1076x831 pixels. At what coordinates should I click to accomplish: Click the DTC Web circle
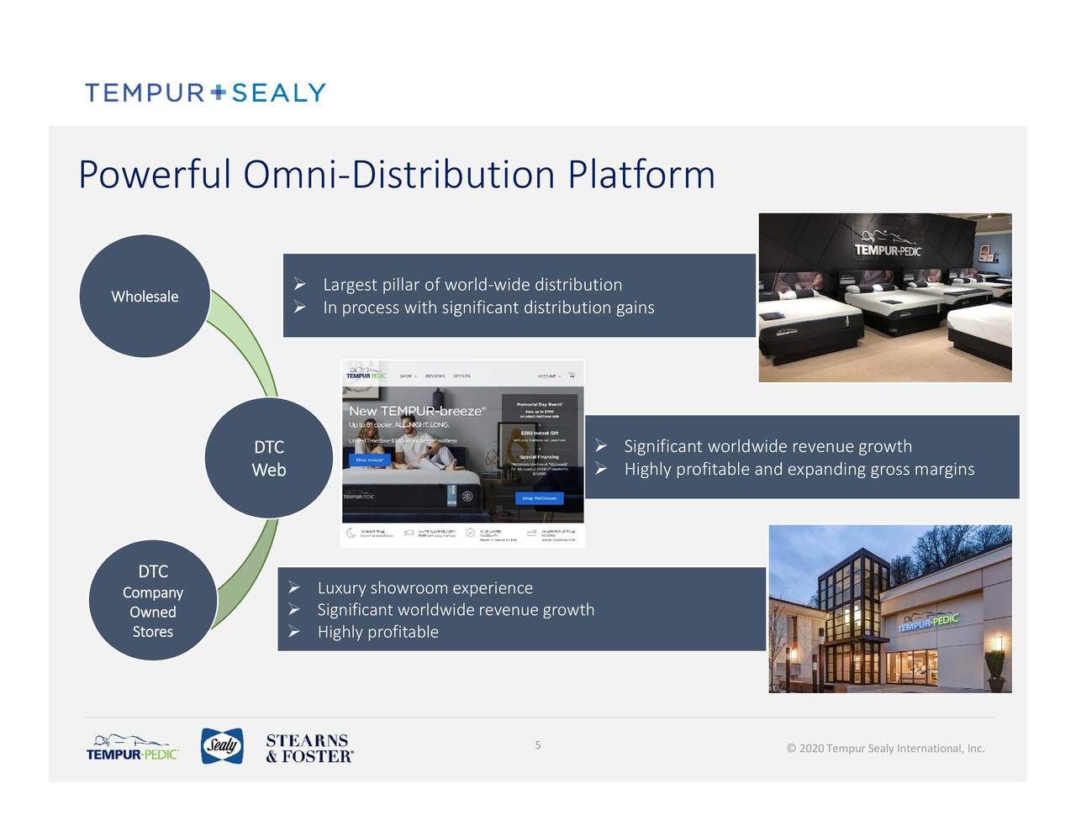[268, 458]
